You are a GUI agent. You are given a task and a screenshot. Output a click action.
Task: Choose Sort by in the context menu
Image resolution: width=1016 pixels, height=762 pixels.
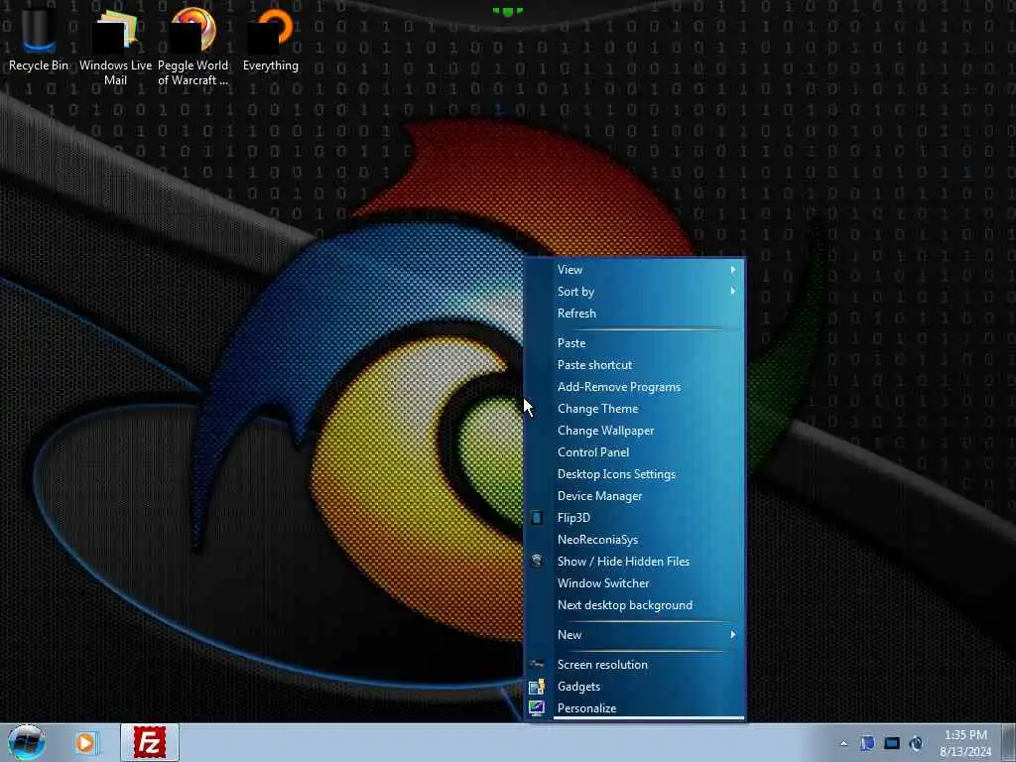point(635,292)
